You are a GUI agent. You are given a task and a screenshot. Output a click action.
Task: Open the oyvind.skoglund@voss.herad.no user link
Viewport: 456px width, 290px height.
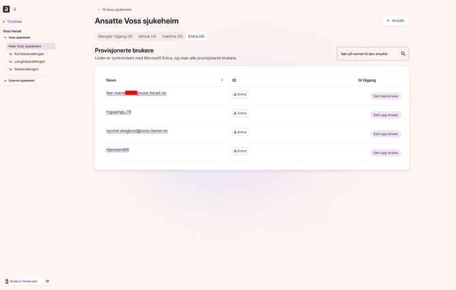pos(137,130)
